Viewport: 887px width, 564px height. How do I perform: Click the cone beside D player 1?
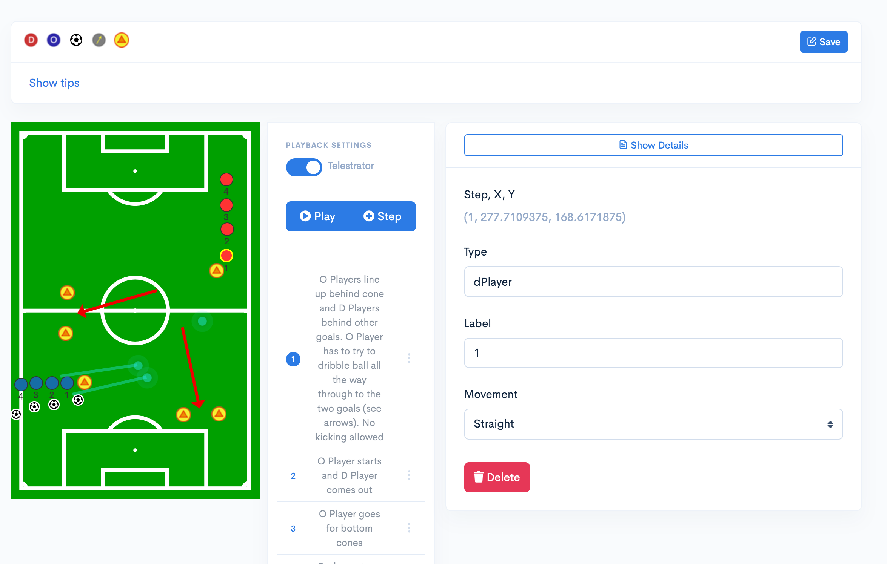216,270
